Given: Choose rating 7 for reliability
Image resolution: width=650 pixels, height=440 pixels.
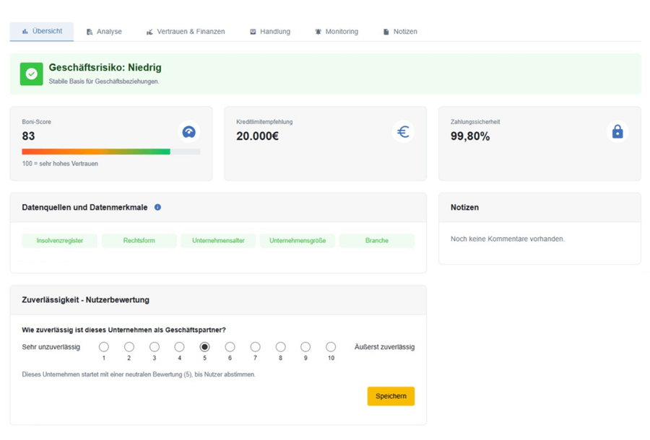Looking at the screenshot, I should (255, 347).
